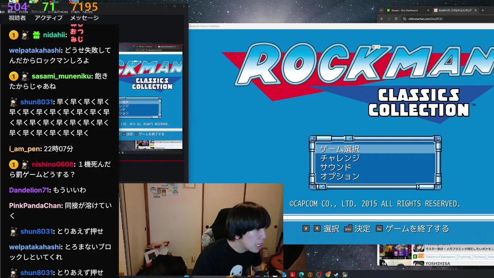
Task: Go forward in Chrome
Action: [x=389, y=19]
